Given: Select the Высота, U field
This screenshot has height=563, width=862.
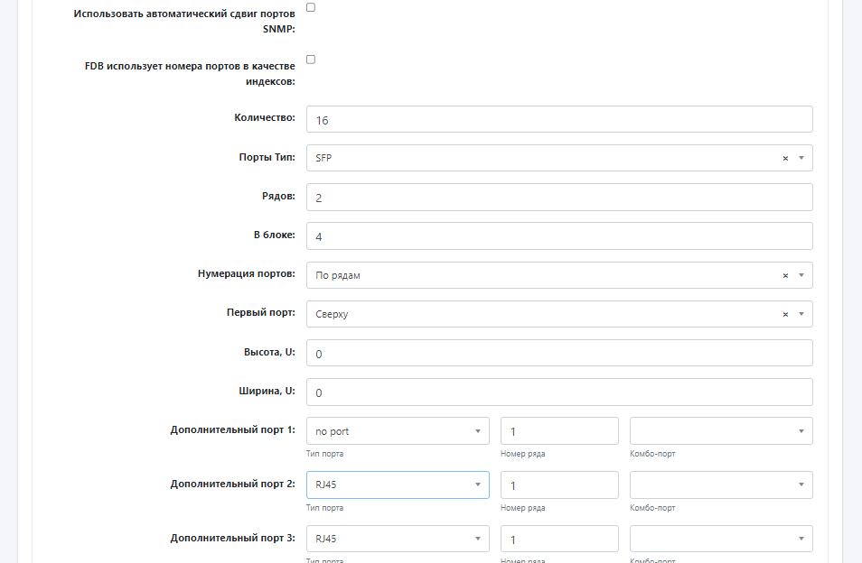Looking at the screenshot, I should [558, 353].
